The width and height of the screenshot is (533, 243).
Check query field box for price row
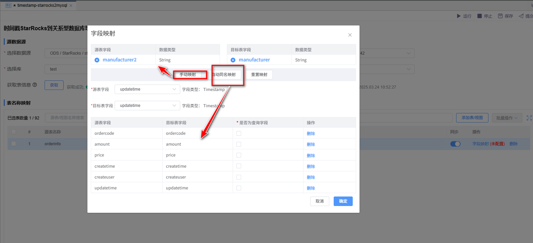click(x=239, y=155)
